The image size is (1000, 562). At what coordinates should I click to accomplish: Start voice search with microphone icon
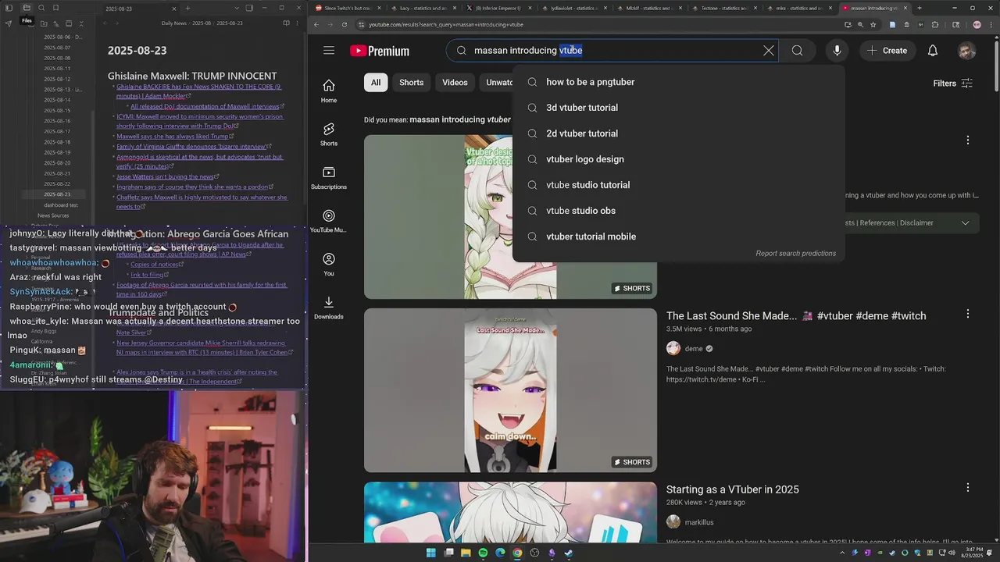point(837,51)
